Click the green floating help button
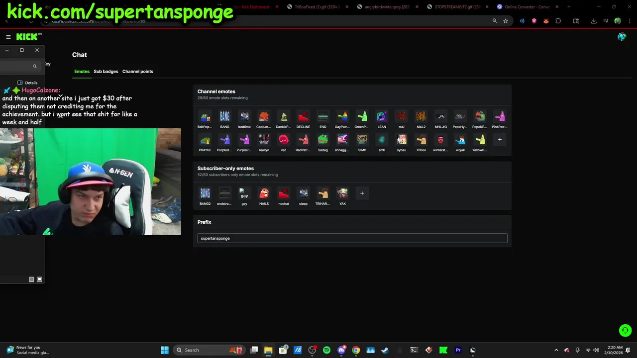Viewport: 637px width, 358px height. point(625,330)
